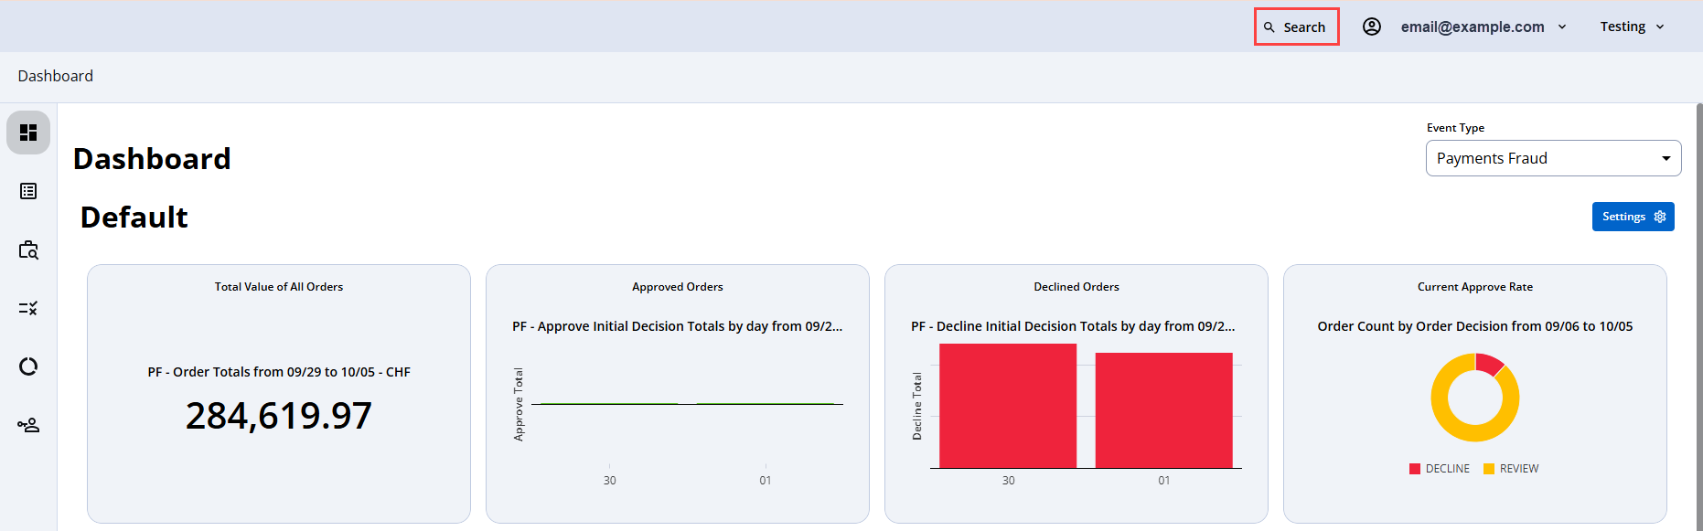Click the 01 label under Declined Orders chart
The image size is (1703, 531).
[x=1164, y=481]
